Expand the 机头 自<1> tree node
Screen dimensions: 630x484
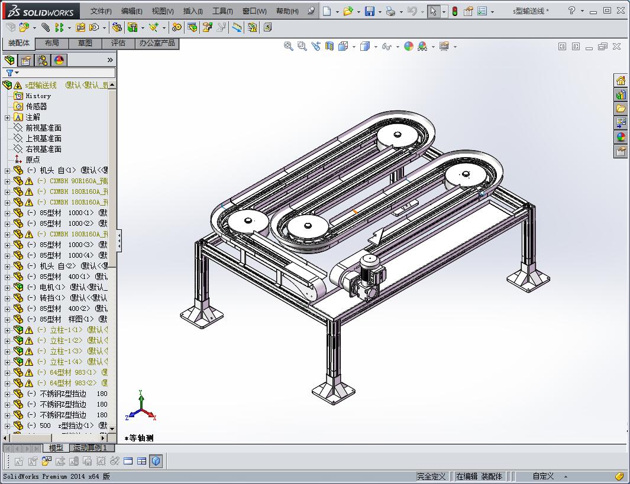click(7, 171)
